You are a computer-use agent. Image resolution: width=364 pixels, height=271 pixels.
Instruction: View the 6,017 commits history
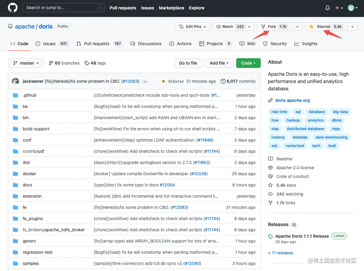(238, 81)
